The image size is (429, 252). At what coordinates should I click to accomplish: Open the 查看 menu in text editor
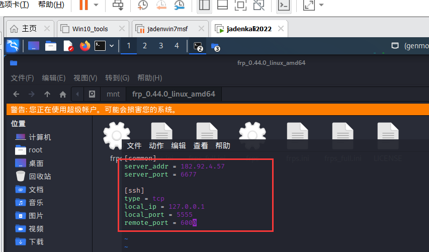pos(201,146)
